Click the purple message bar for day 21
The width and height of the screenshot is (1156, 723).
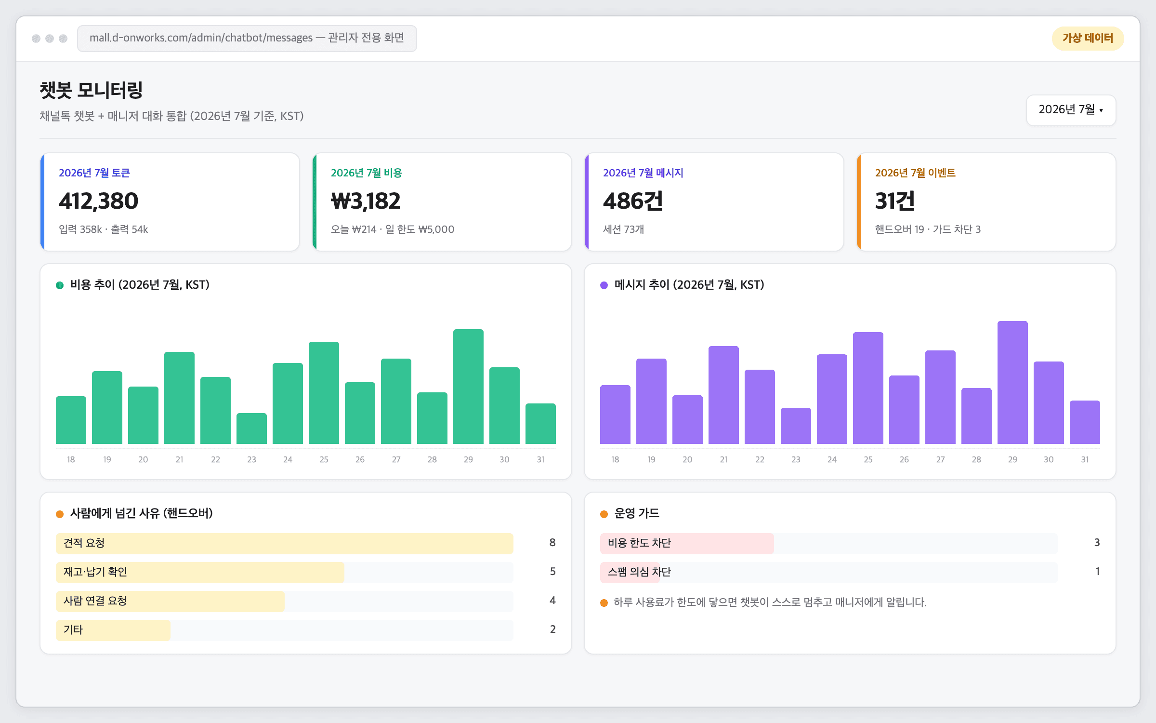[x=723, y=395]
